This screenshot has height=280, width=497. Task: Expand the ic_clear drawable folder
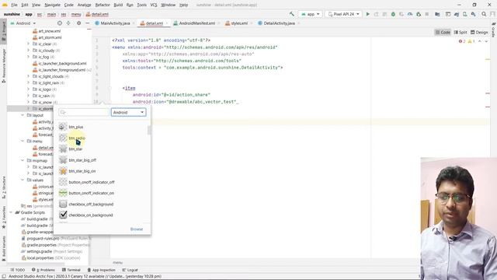click(x=28, y=44)
